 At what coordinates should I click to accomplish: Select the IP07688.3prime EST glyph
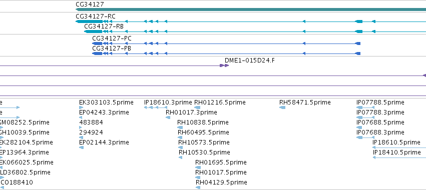coord(365,137)
